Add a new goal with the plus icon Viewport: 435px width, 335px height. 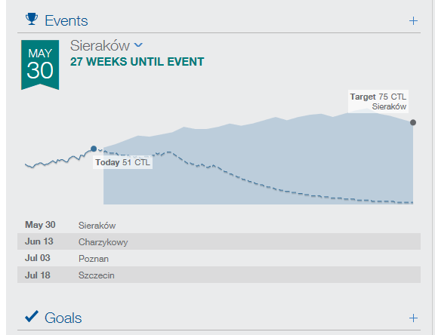point(413,318)
